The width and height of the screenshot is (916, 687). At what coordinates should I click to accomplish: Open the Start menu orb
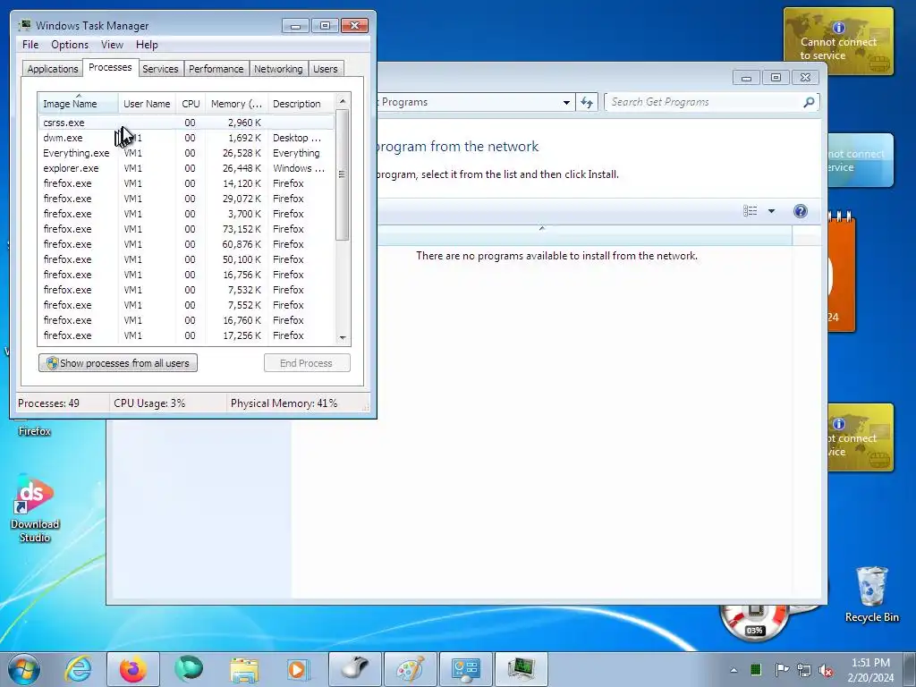point(24,669)
